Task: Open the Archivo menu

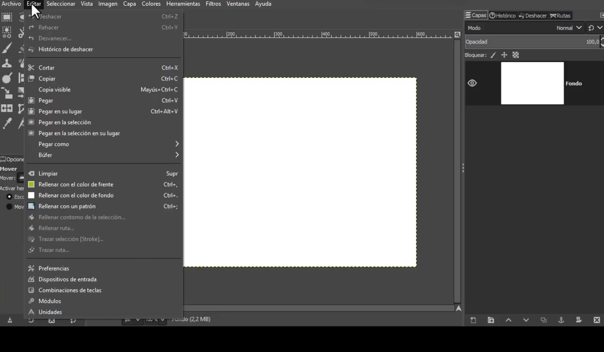Action: tap(11, 4)
